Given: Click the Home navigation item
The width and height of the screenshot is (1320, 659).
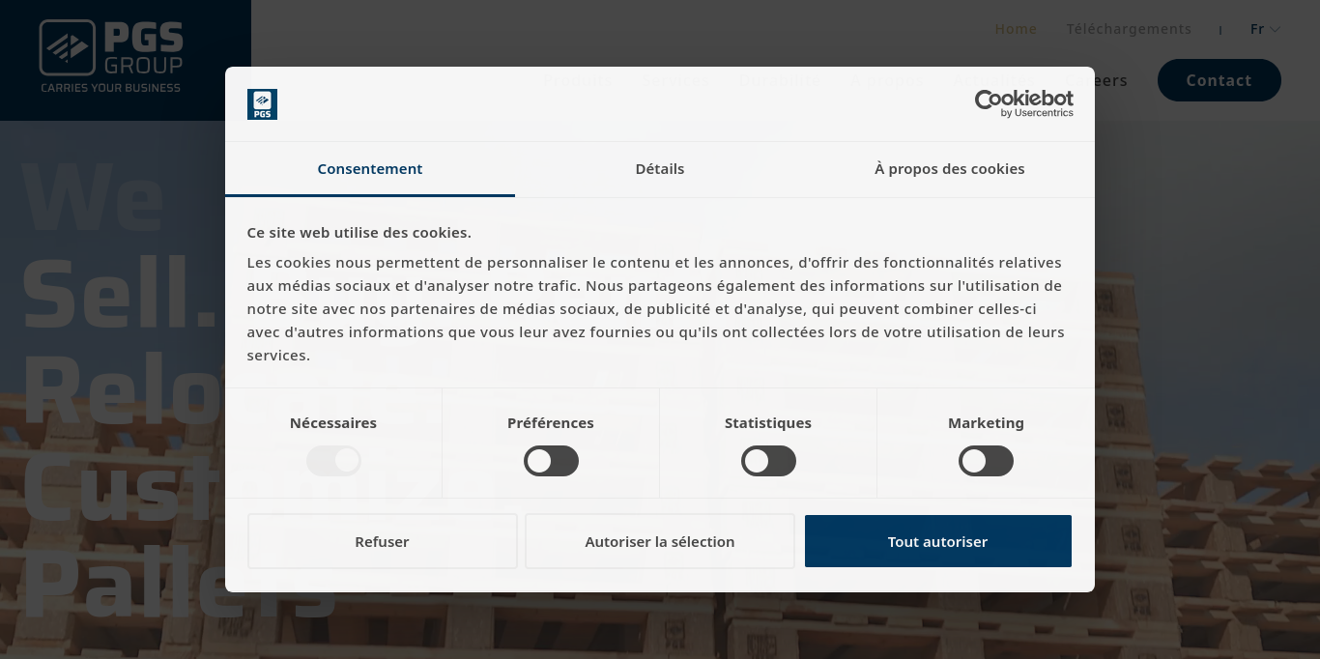Looking at the screenshot, I should [x=1016, y=29].
